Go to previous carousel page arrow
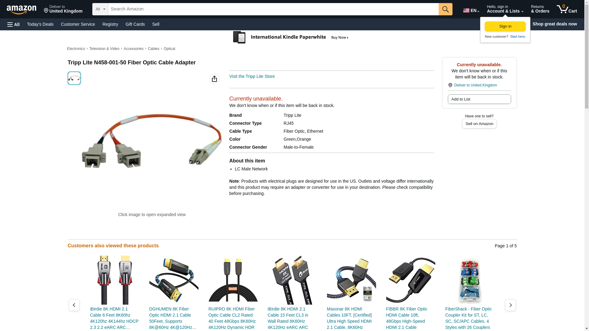Viewport: 589px width, 331px height. pyautogui.click(x=74, y=305)
